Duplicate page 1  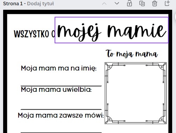[142, 3]
